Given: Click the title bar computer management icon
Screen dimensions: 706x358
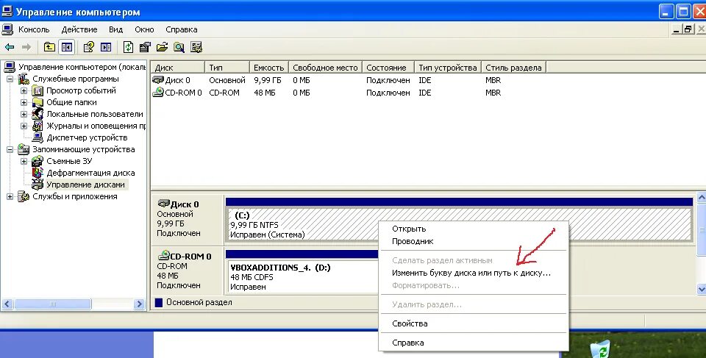Looking at the screenshot, I should tap(7, 11).
